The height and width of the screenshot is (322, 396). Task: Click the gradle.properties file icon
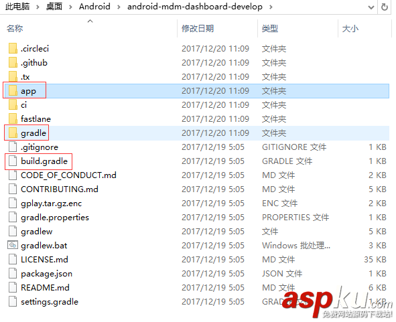[13, 218]
